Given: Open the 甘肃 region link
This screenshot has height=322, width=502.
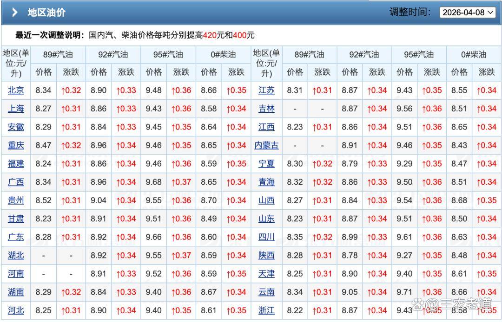Looking at the screenshot, I should click(16, 219).
